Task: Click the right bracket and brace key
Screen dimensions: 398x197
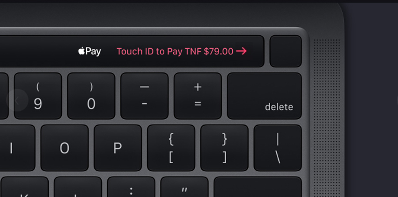Action: 224,148
